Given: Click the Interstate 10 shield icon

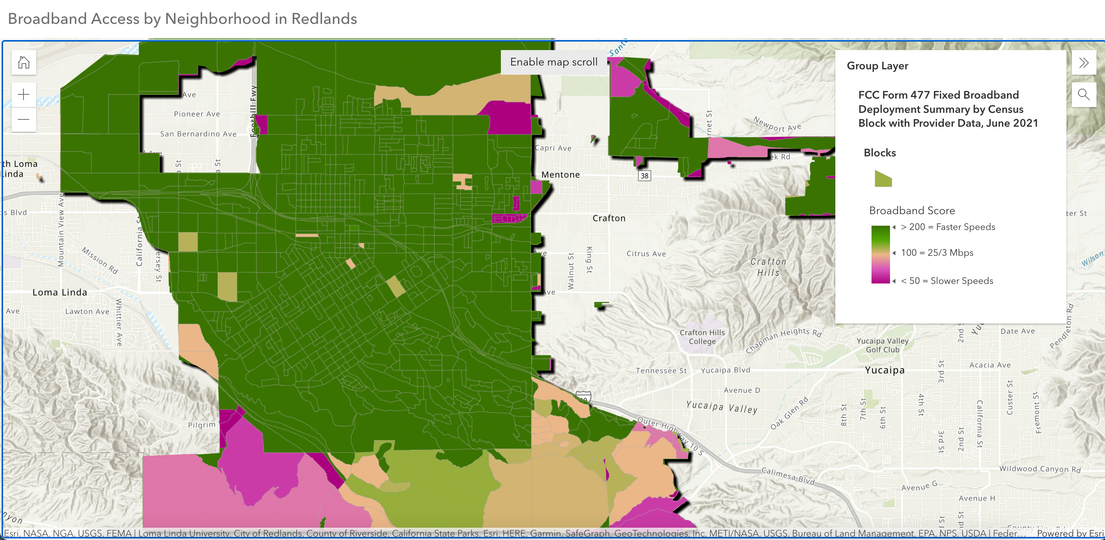Looking at the screenshot, I should (583, 397).
